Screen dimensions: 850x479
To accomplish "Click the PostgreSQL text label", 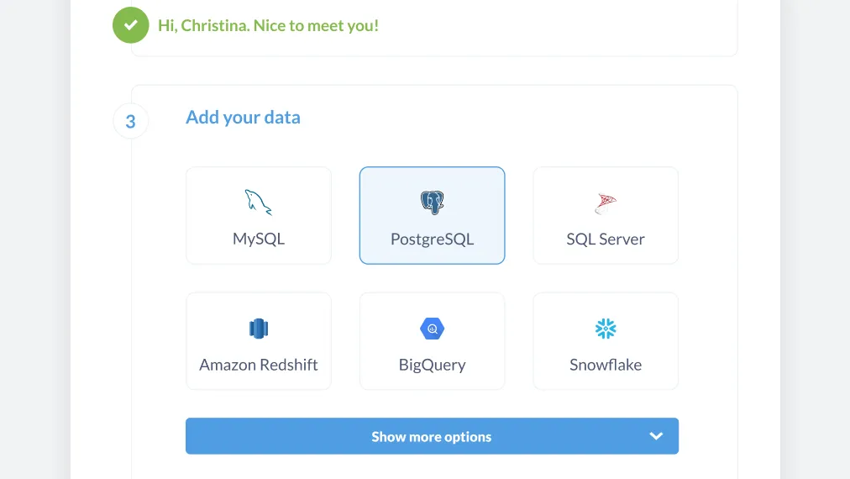I will [x=432, y=239].
